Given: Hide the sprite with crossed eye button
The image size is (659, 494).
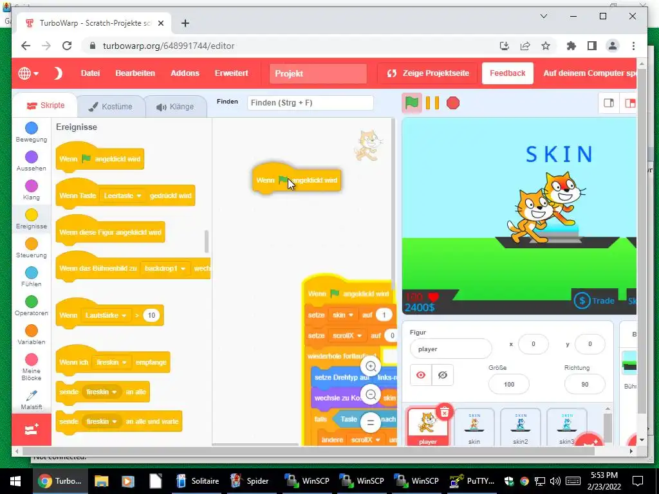Looking at the screenshot, I should (443, 375).
